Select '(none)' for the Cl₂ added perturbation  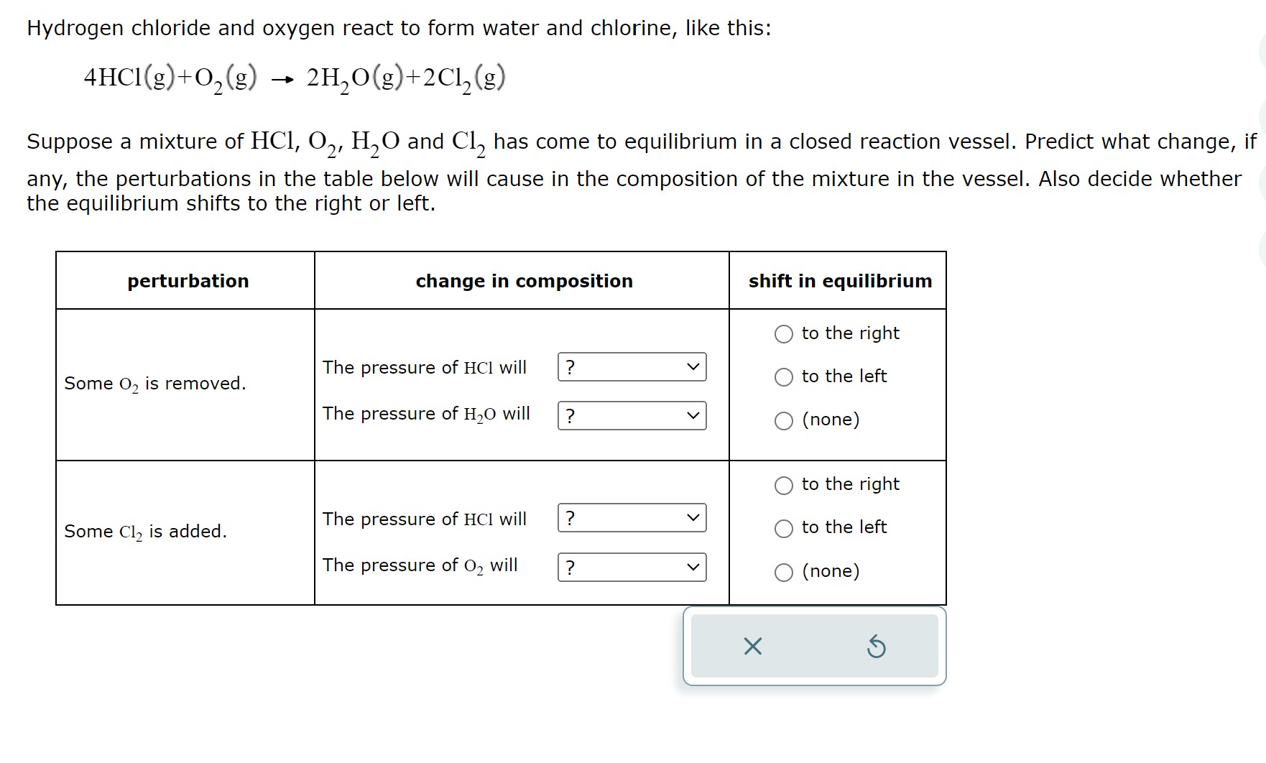[784, 571]
